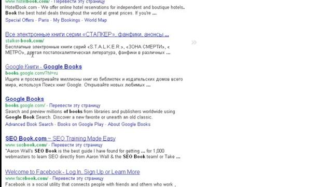Click the stalker-book.com green URL

point(24,41)
